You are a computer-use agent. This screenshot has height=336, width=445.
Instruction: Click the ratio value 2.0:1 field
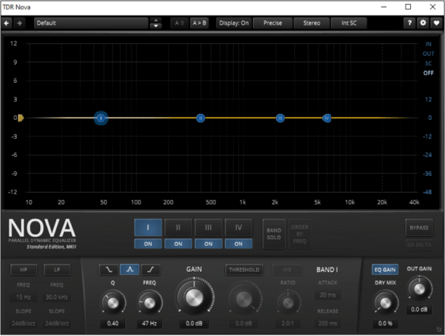(287, 323)
